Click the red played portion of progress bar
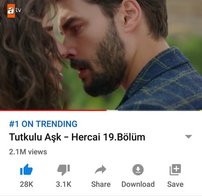 53,110
